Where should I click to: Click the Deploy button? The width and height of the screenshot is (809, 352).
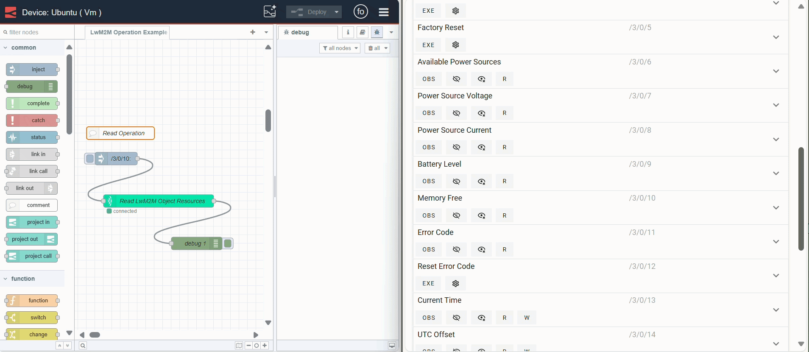309,12
